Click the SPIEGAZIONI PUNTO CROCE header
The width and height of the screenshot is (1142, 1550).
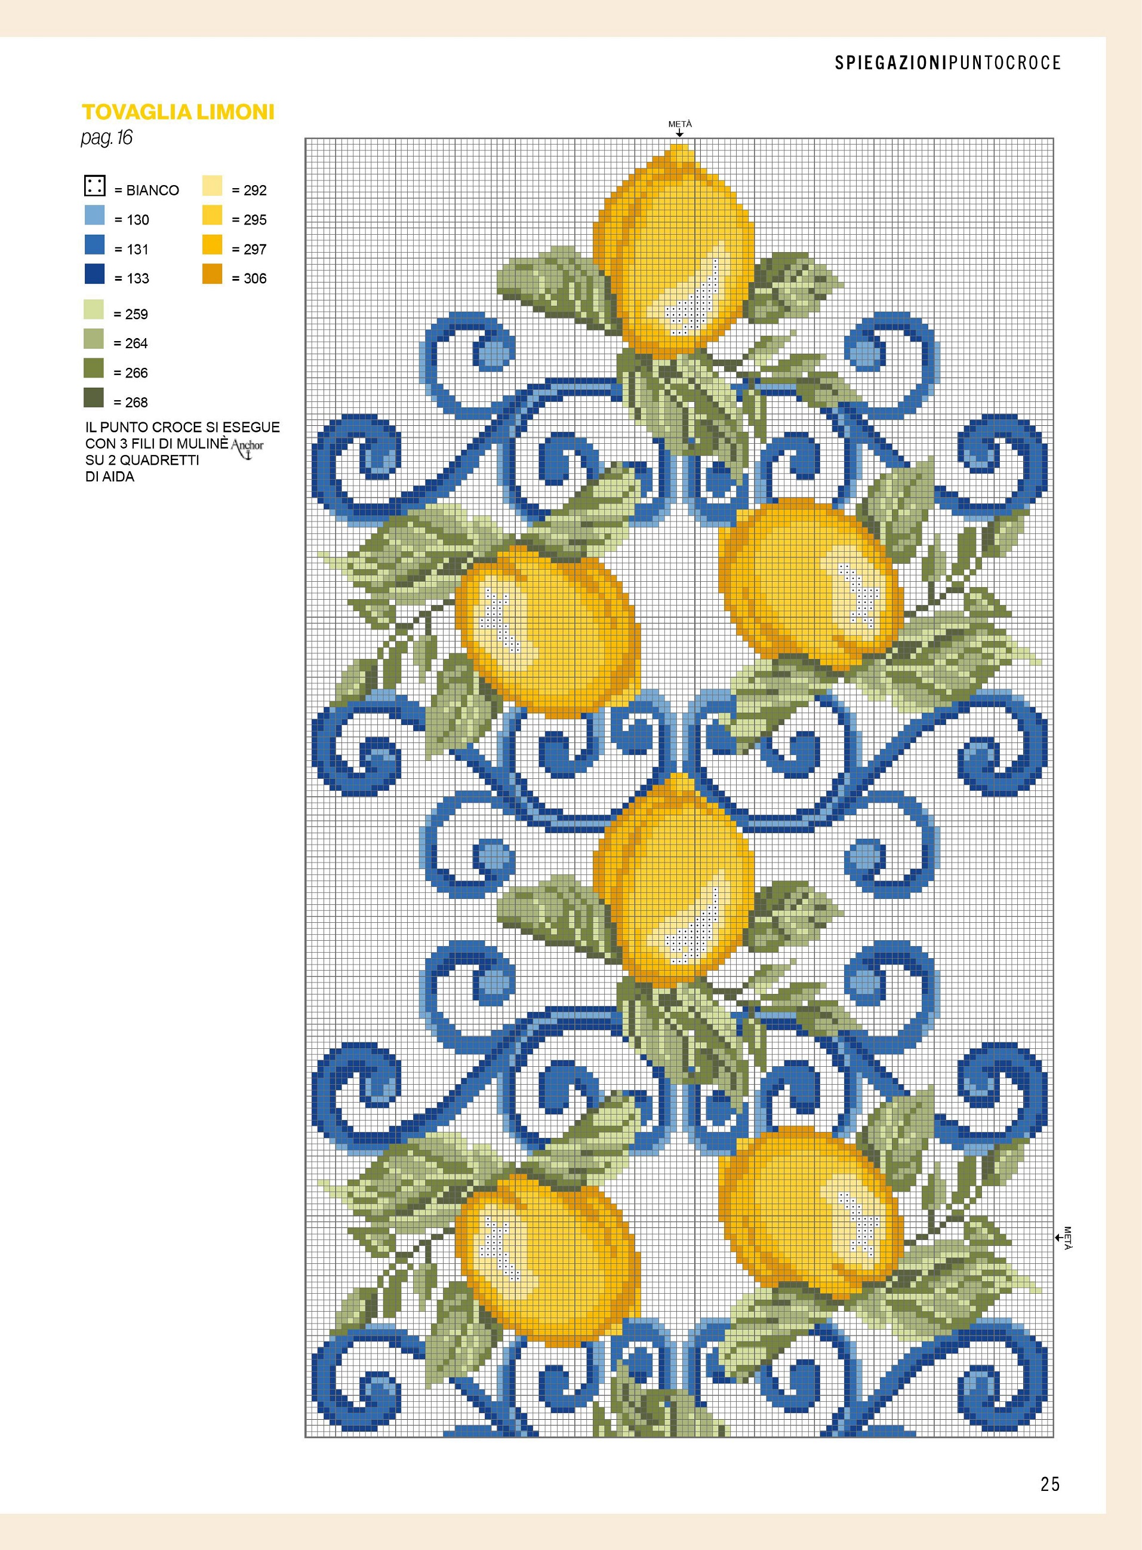(947, 63)
